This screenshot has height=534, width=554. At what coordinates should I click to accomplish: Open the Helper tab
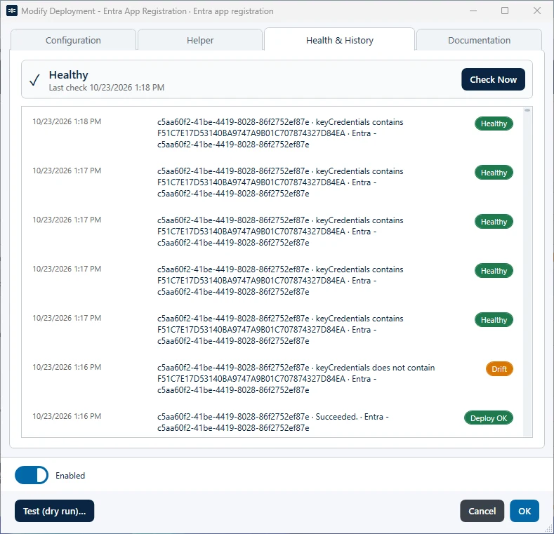click(200, 40)
